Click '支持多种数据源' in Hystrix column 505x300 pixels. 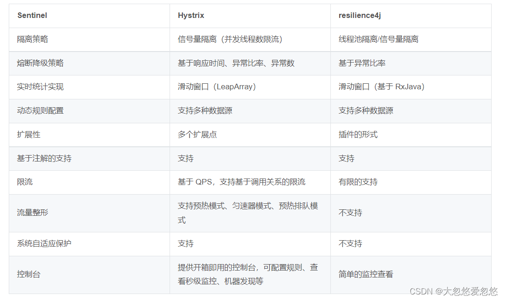click(205, 110)
